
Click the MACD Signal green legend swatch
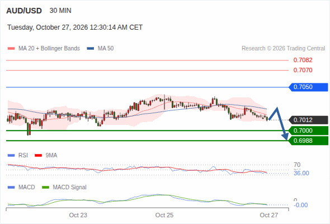pos(45,188)
